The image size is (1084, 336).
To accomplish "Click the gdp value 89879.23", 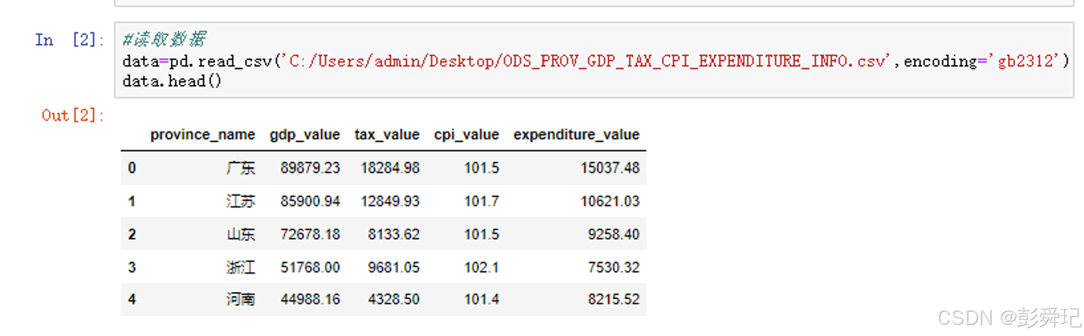I will click(x=310, y=168).
